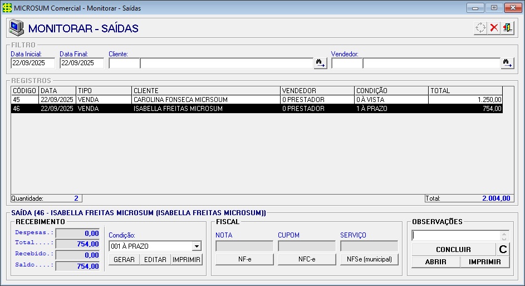Click the Data Final date field
This screenshot has height=286, width=525.
(82, 63)
